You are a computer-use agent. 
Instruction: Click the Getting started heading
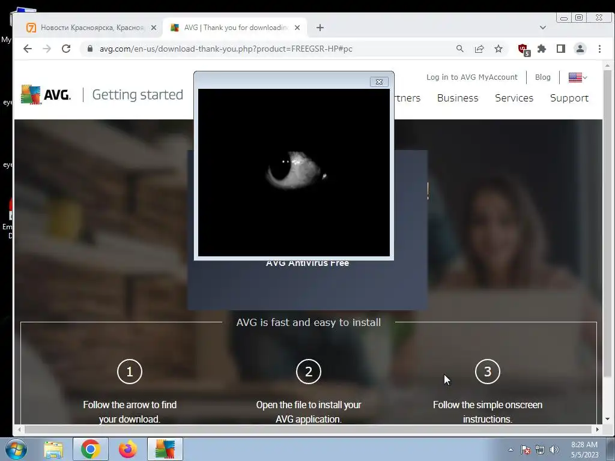[138, 94]
